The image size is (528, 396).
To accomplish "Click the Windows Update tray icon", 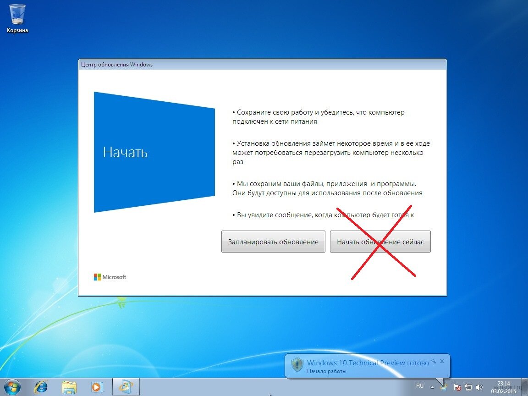I will click(444, 387).
